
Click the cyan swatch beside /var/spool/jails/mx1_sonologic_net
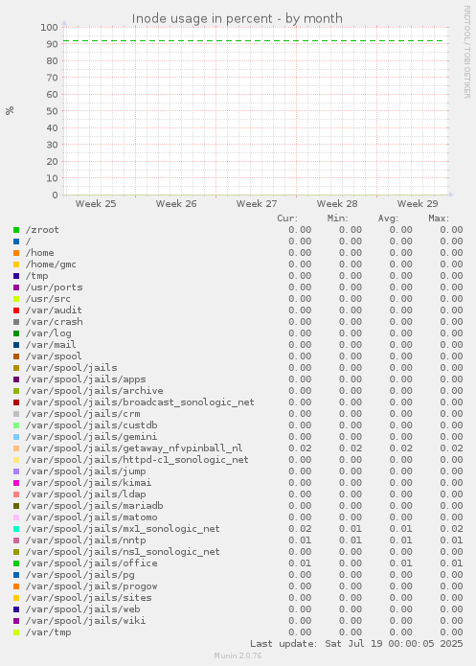(x=16, y=528)
